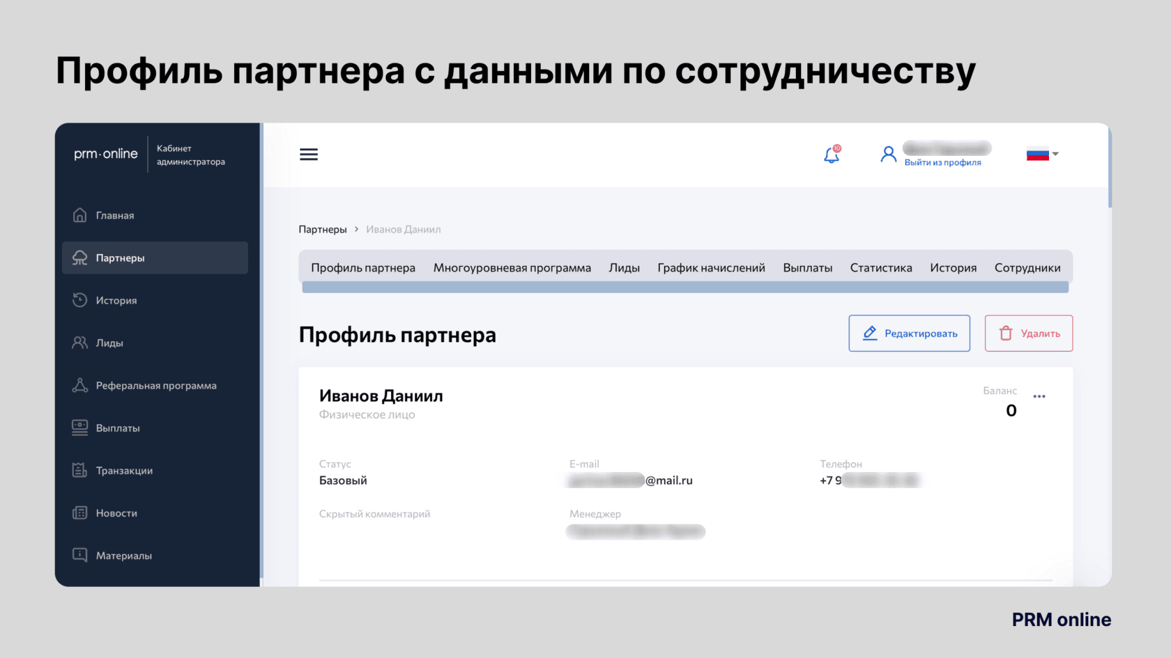The width and height of the screenshot is (1171, 658).
Task: Open Реферальная программа sidebar icon
Action: pos(80,385)
